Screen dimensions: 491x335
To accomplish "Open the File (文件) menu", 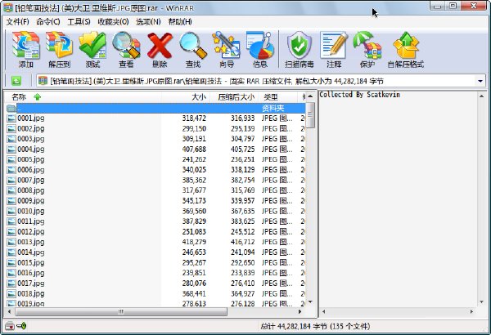I will [18, 21].
